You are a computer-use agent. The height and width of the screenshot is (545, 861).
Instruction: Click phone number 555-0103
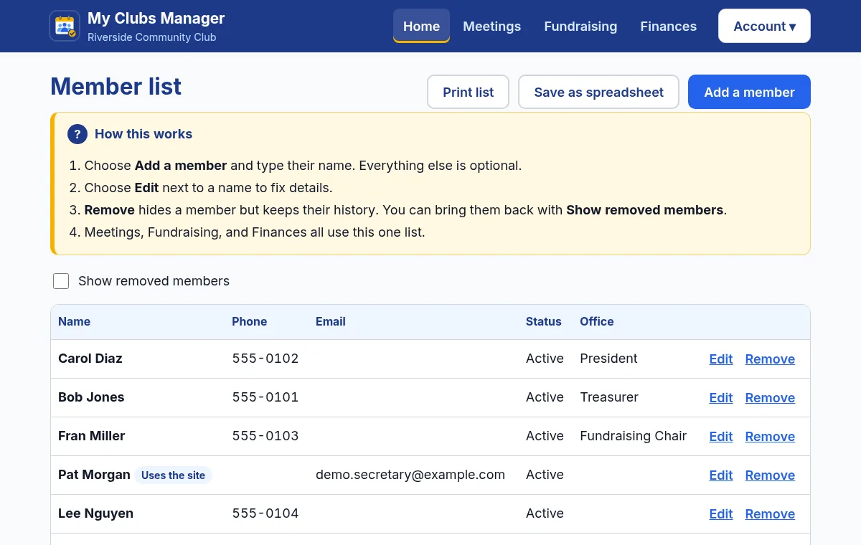(x=265, y=436)
